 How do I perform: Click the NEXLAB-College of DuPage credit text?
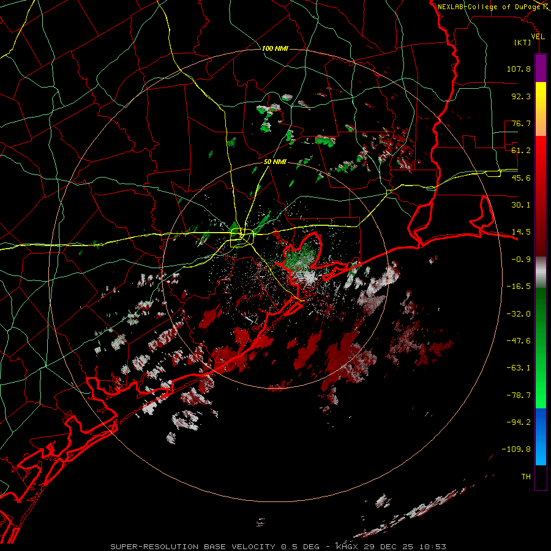[489, 7]
